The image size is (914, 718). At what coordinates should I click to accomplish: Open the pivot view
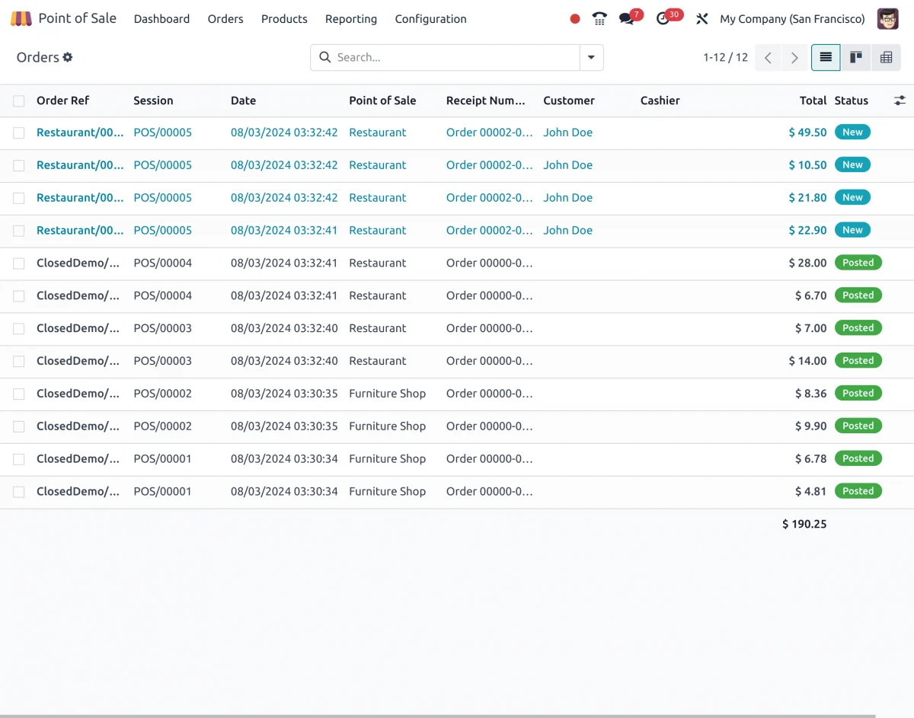886,57
